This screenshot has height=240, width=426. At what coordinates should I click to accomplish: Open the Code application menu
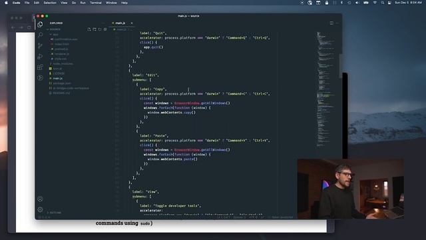pyautogui.click(x=16, y=3)
